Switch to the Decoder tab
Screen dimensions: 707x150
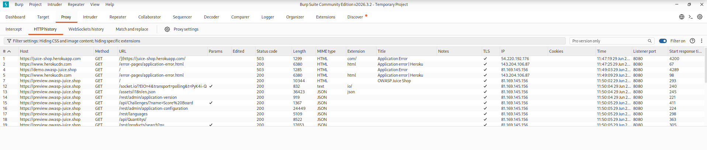pos(211,17)
